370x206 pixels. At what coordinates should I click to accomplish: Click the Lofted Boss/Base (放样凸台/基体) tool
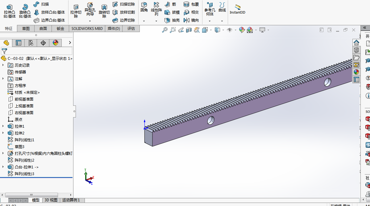coord(49,12)
